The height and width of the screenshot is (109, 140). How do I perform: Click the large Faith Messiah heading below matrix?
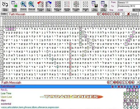[11, 83]
